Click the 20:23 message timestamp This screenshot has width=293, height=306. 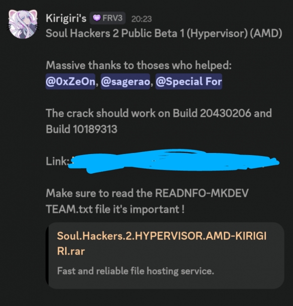coord(141,19)
